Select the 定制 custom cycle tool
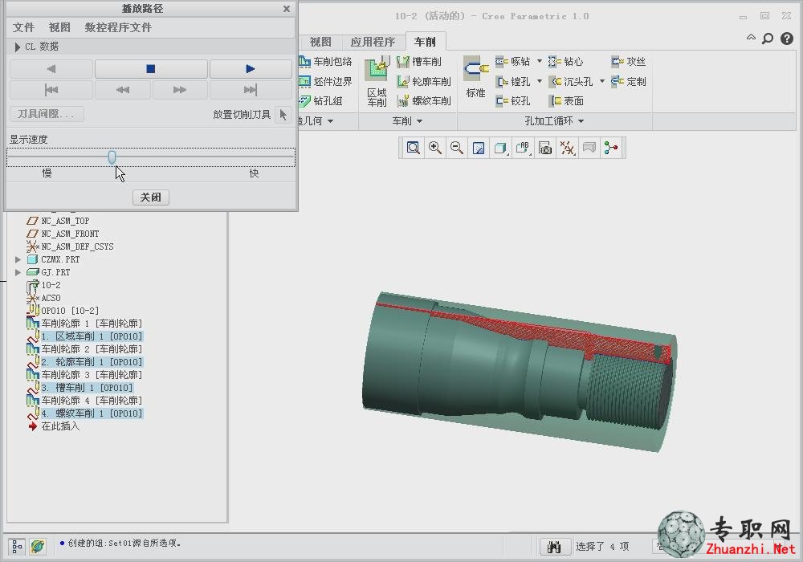The width and height of the screenshot is (803, 562). (629, 81)
